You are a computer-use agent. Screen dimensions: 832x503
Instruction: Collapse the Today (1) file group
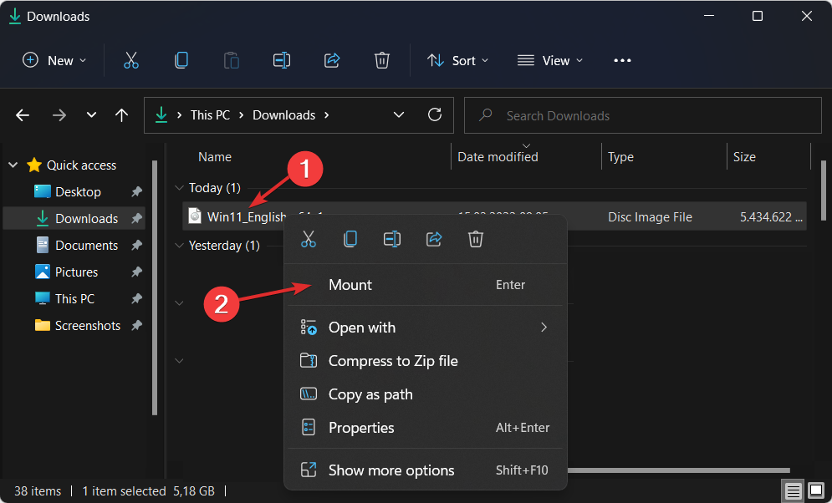coord(180,187)
